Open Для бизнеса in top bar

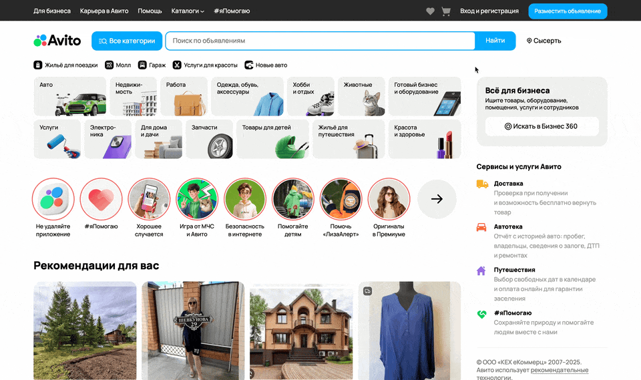(x=52, y=11)
